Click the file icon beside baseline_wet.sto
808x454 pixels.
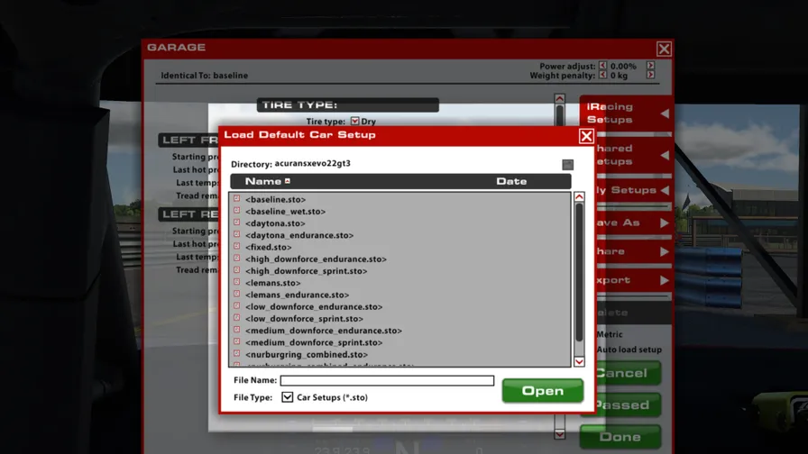(236, 210)
